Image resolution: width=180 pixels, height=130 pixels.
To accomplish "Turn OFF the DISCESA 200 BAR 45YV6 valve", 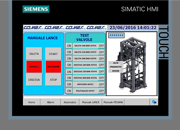I will (x=101, y=78).
